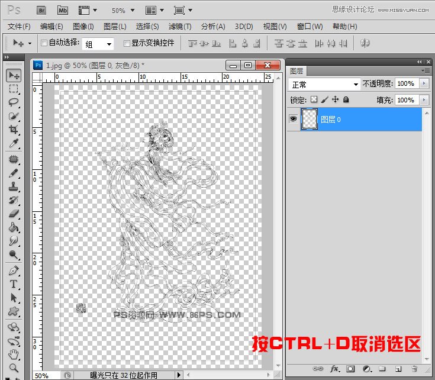Viewport: 435px width, 380px height.
Task: Select the 3D Orbit camera tool
Action: click(x=14, y=341)
